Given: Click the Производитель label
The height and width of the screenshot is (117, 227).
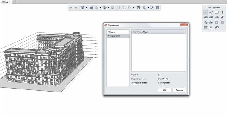Looking at the screenshot, I should click(139, 79).
